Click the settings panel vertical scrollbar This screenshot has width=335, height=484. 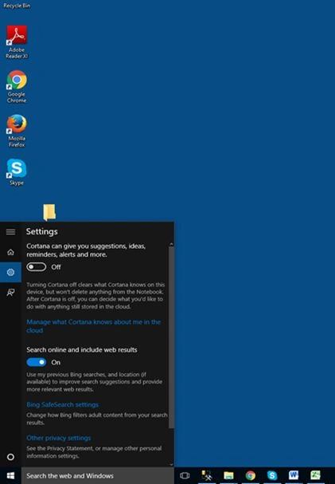pyautogui.click(x=171, y=336)
